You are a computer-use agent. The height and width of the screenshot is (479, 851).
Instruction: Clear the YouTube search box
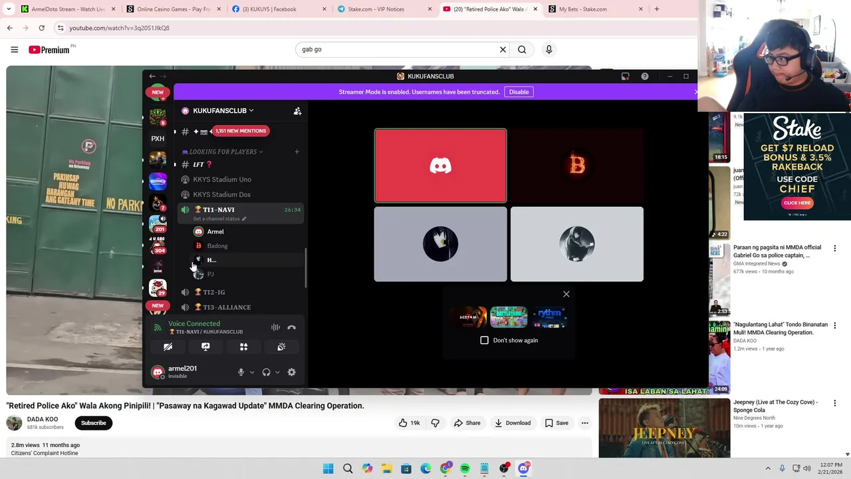point(503,49)
